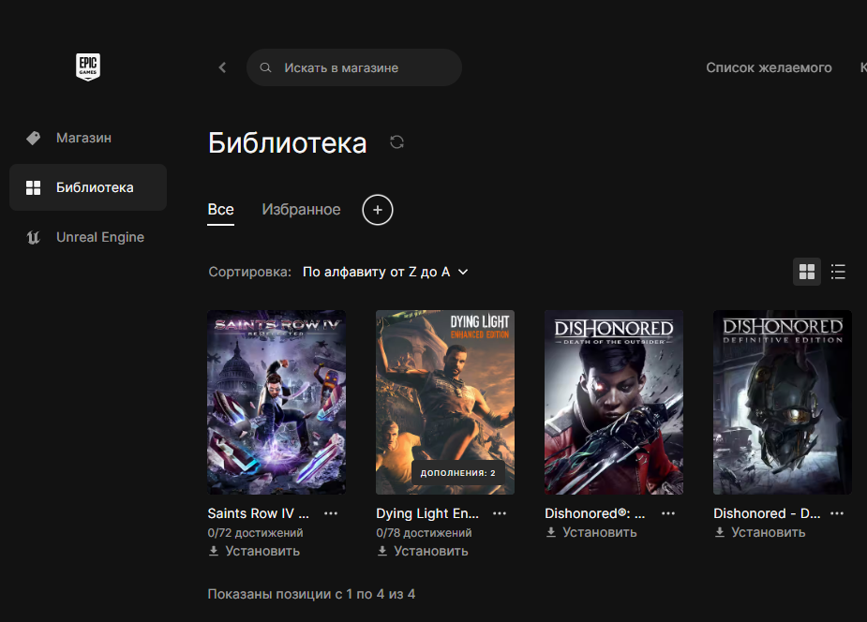The image size is (867, 622).
Task: Install Dishonored Death of the Outsider
Action: (x=591, y=532)
